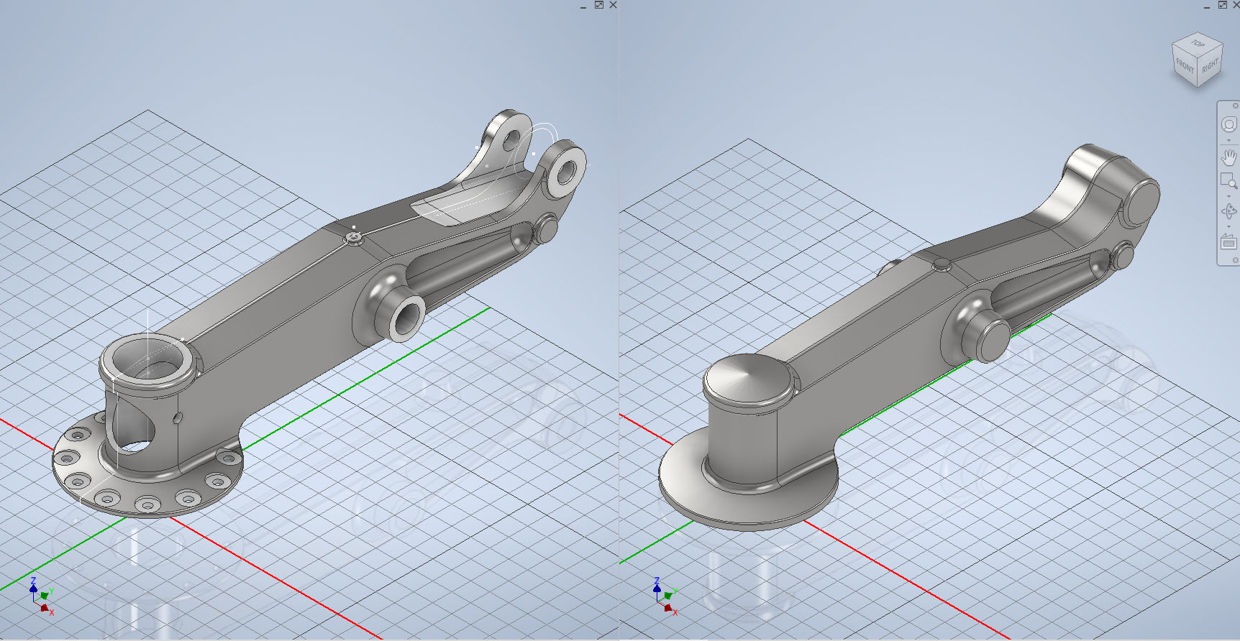Image resolution: width=1240 pixels, height=641 pixels.
Task: Activate the Pan hand tool
Action: [x=1228, y=157]
